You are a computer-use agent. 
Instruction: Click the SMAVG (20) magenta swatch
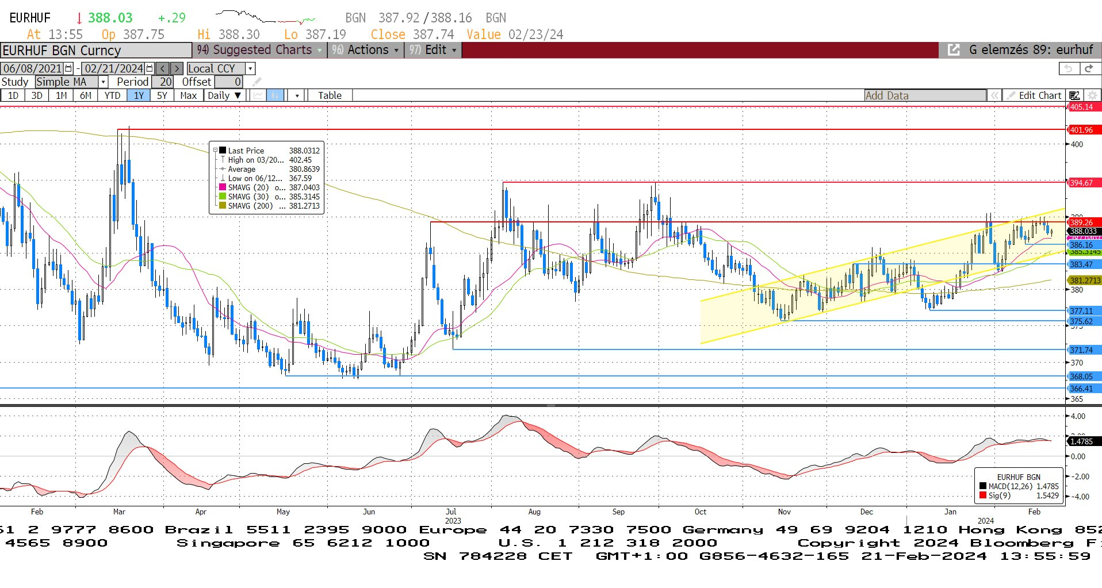(223, 187)
